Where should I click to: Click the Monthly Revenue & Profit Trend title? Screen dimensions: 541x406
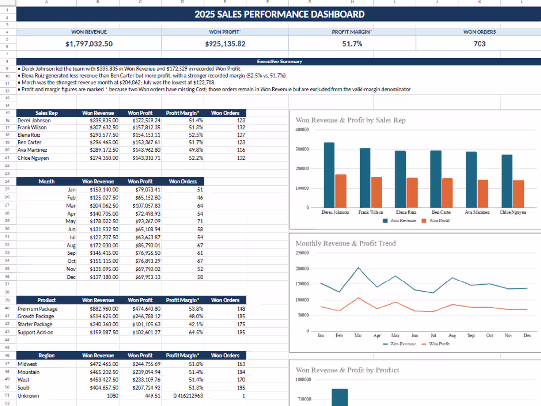pos(345,243)
